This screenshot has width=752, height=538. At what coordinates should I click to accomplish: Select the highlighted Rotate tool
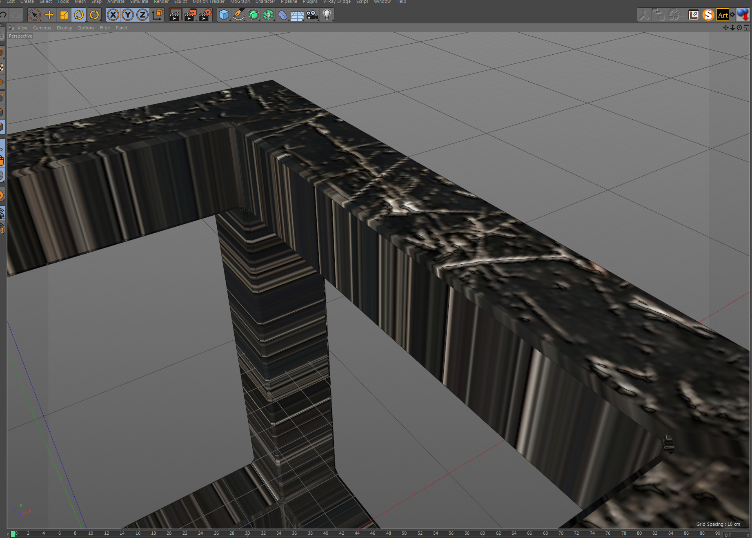click(x=79, y=15)
